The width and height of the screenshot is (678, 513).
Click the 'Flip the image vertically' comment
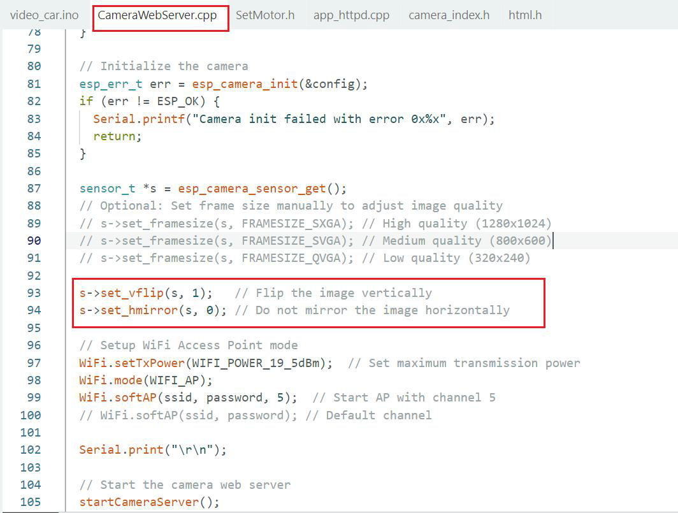[333, 293]
